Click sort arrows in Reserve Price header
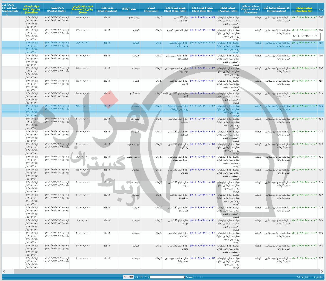Image resolution: width=326 pixels, height=281 pixels. pos(71,13)
